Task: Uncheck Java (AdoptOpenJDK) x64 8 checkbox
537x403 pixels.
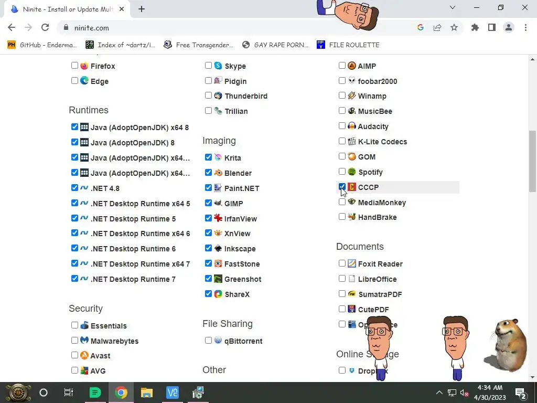Action: click(74, 127)
